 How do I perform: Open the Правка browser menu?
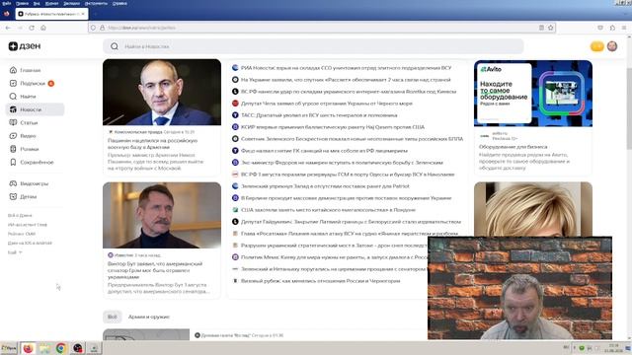point(22,3)
